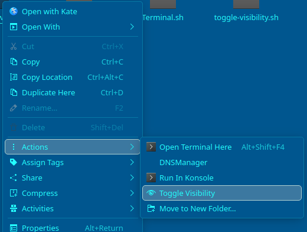Select the Terminal.sh file label
The width and height of the screenshot is (307, 232).
pos(163,18)
